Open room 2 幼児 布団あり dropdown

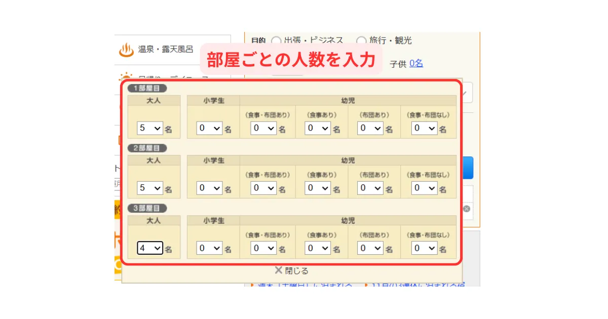click(x=370, y=188)
